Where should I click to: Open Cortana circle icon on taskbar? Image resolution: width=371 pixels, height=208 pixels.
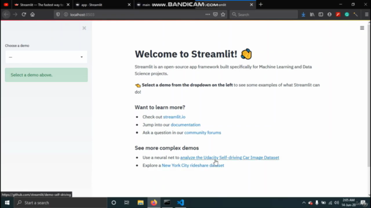pyautogui.click(x=114, y=203)
